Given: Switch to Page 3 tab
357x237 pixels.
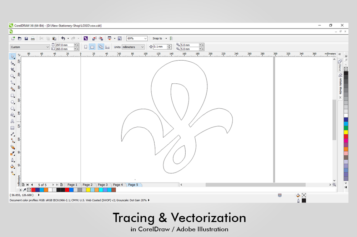Looking at the screenshot, I should [x=103, y=185].
